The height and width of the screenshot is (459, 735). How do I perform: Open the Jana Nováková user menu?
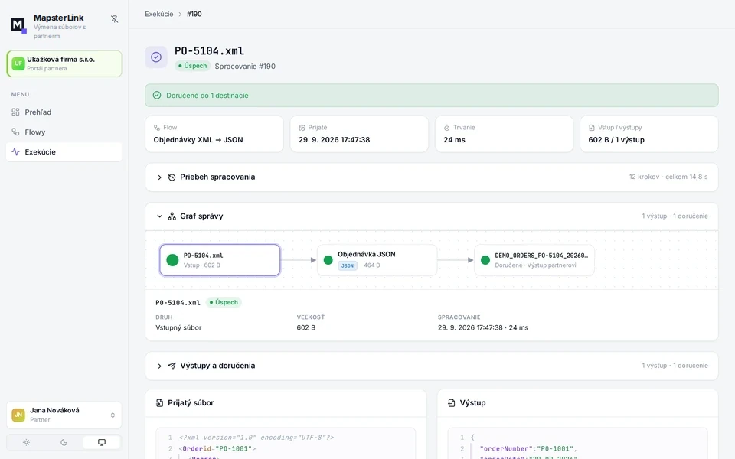pos(64,415)
